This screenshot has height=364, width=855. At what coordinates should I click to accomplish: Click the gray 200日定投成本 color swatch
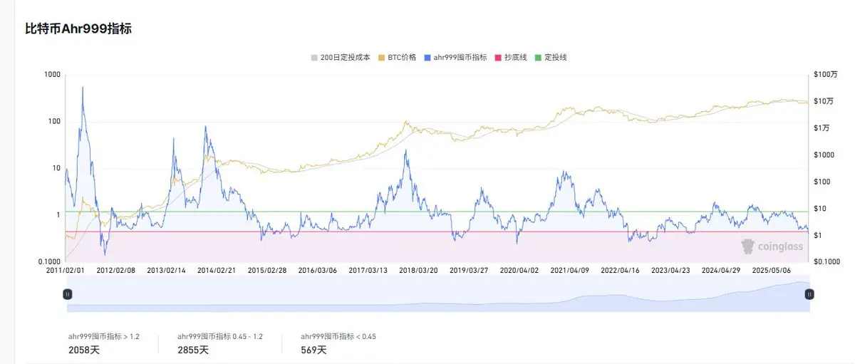[x=314, y=57]
